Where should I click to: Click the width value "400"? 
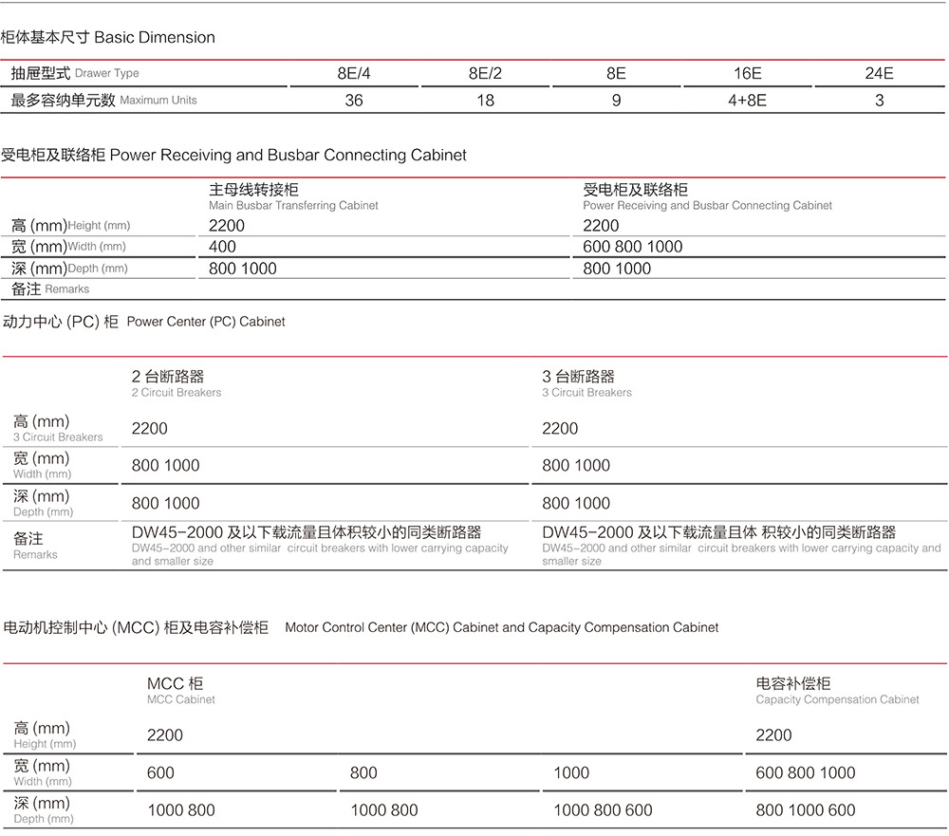(223, 247)
